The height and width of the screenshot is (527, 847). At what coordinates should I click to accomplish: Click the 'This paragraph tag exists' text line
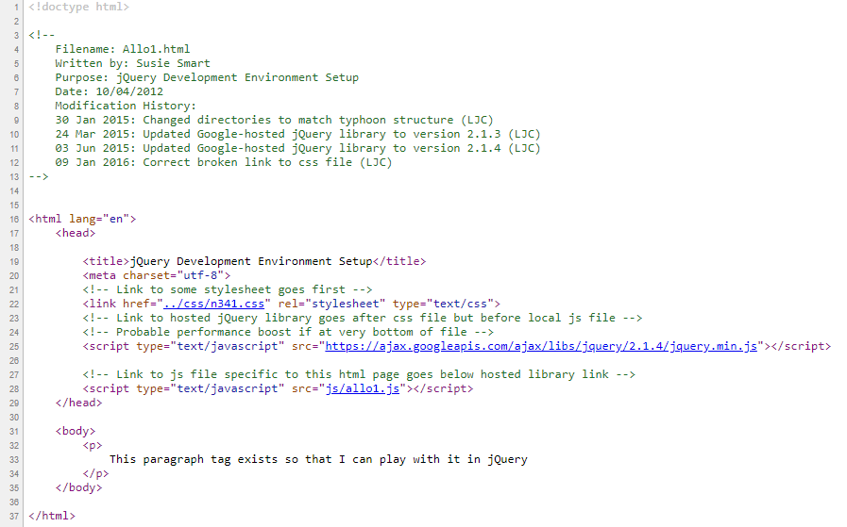pyautogui.click(x=318, y=459)
